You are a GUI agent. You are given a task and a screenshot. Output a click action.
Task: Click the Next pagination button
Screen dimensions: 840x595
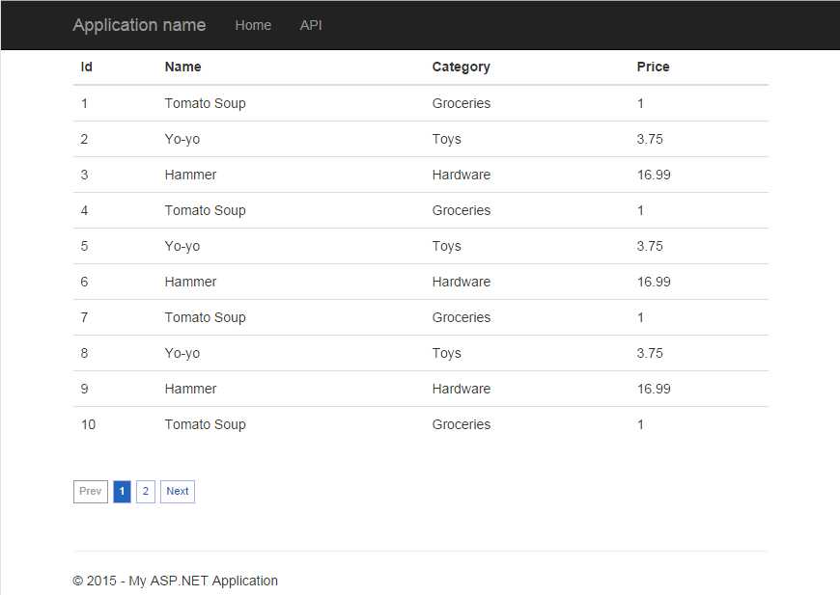tap(178, 492)
